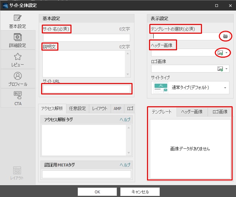The width and height of the screenshot is (236, 197).
Task: Switch to the レイアウト tab in lower panel
Action: click(x=100, y=108)
